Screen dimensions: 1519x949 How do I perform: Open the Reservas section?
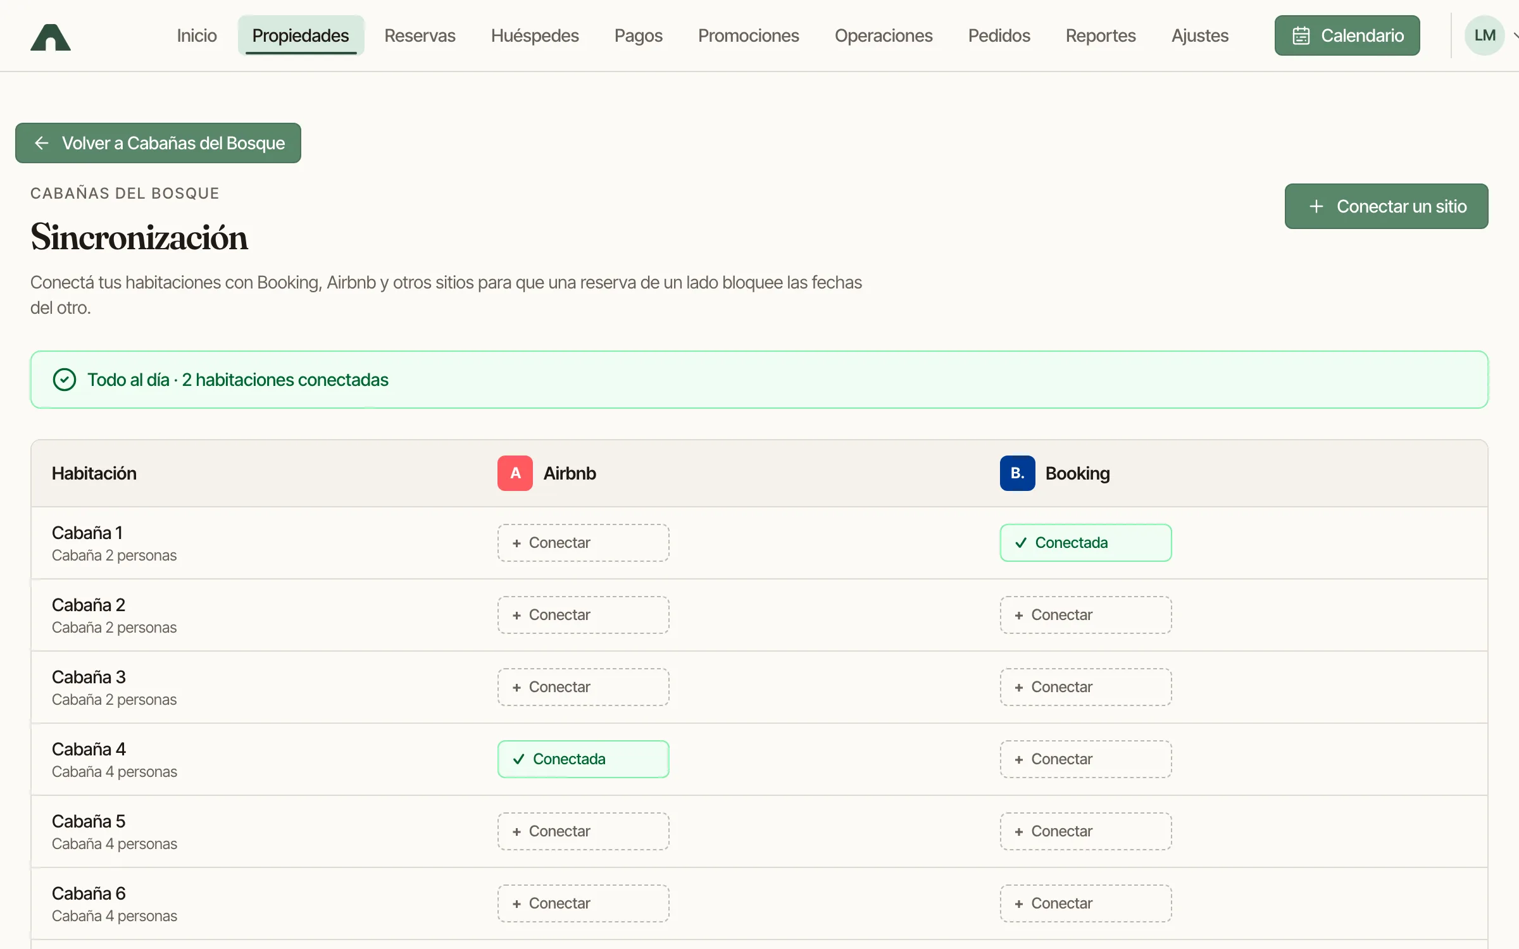(420, 35)
